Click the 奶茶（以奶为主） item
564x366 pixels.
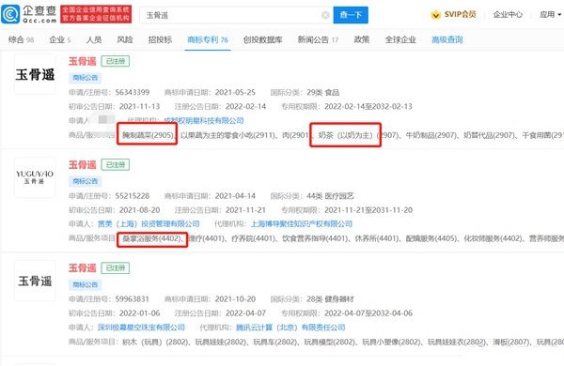345,135
